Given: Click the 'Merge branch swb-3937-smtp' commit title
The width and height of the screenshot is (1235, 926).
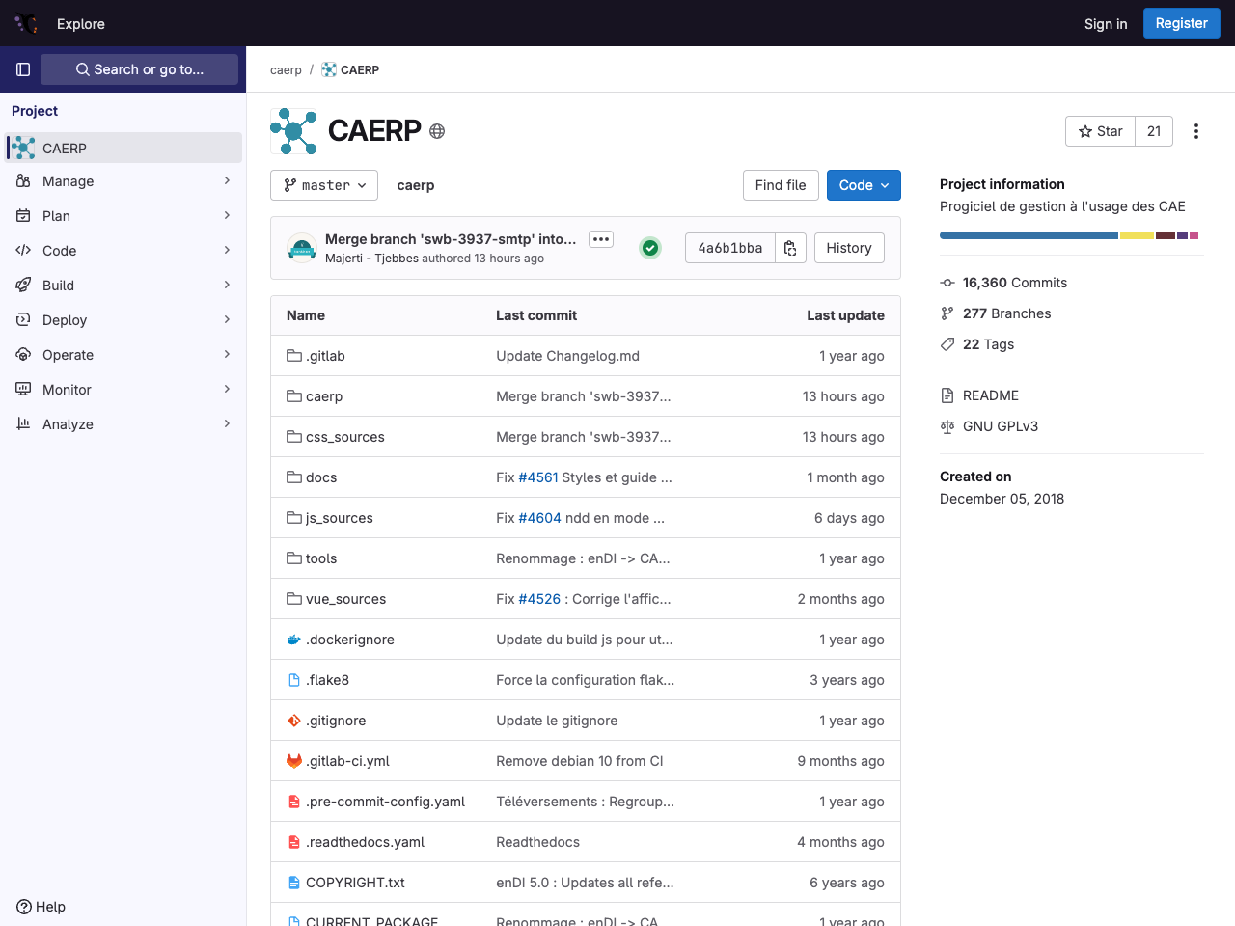Looking at the screenshot, I should [451, 239].
